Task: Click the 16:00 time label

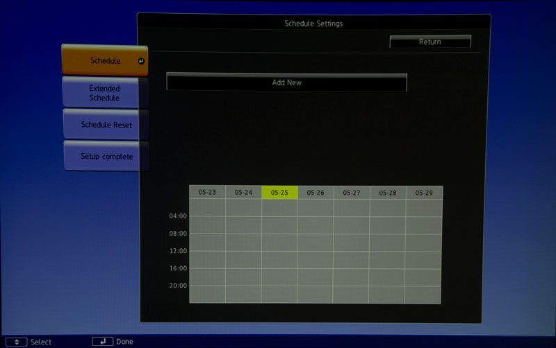Action: 178,268
